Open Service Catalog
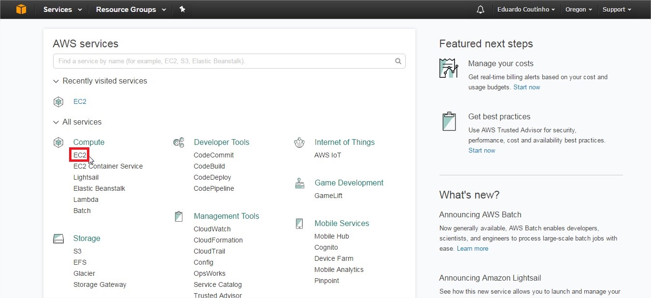The image size is (651, 298). tap(218, 284)
